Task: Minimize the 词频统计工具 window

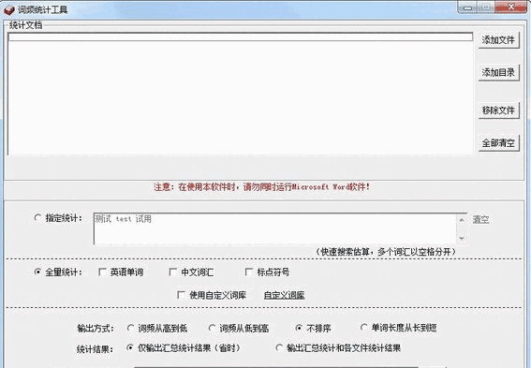Action: pyautogui.click(x=467, y=7)
